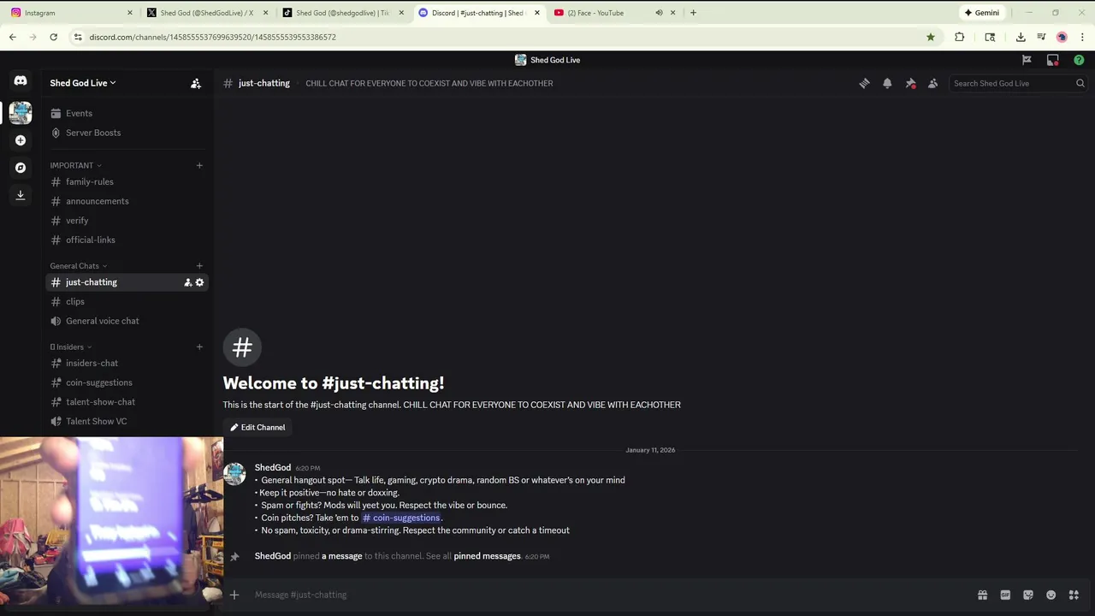Screen dimensions: 1095x616
Task: Follow the #coin-suggestions mention link
Action: point(401,518)
